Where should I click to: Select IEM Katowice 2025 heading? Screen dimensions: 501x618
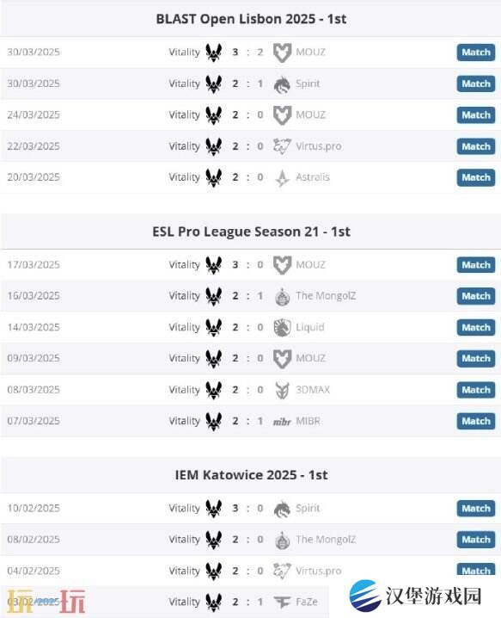251,475
